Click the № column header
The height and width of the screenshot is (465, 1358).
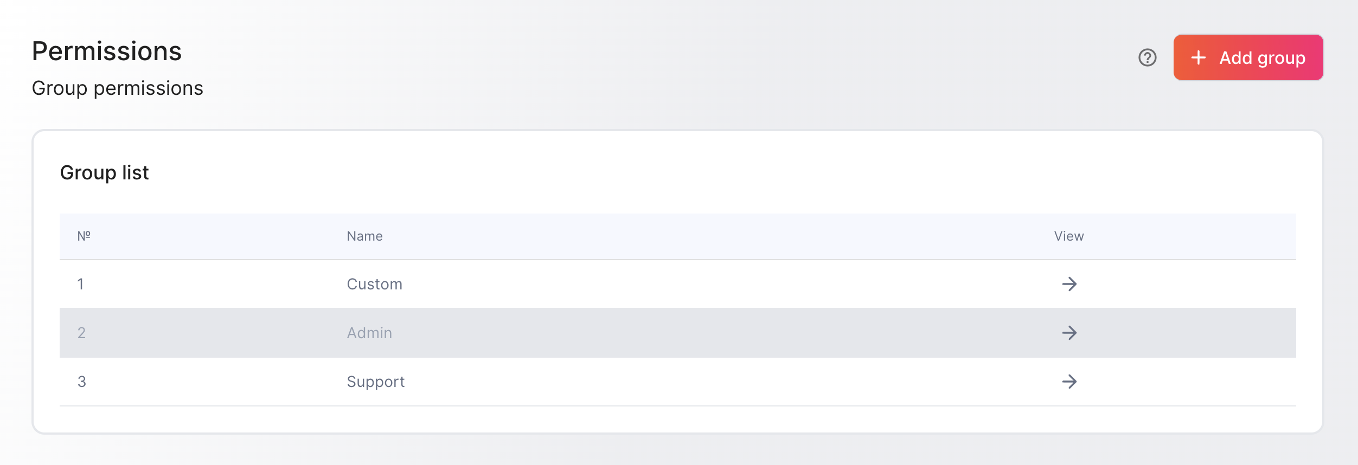[x=84, y=236]
